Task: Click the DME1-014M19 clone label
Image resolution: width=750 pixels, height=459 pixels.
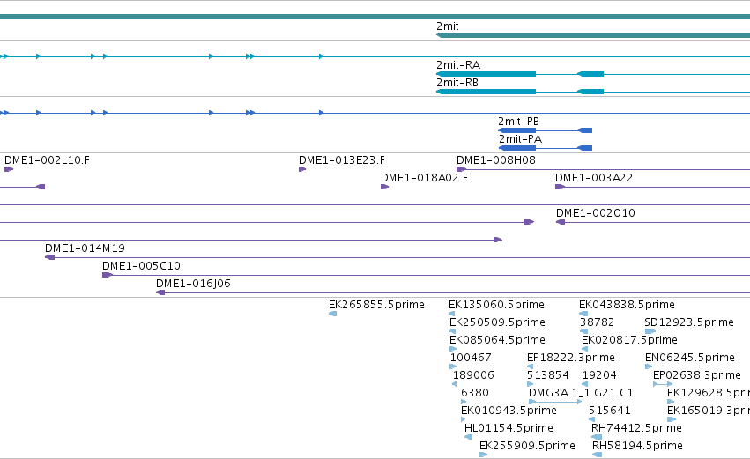Action: coord(85,248)
